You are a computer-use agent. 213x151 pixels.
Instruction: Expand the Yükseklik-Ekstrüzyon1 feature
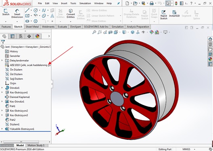click(2, 129)
